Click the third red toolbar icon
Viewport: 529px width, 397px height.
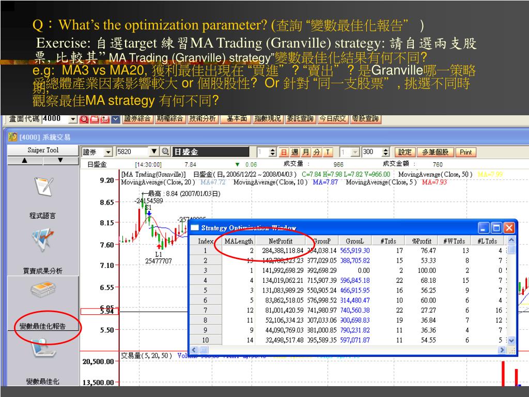pyautogui.click(x=105, y=119)
